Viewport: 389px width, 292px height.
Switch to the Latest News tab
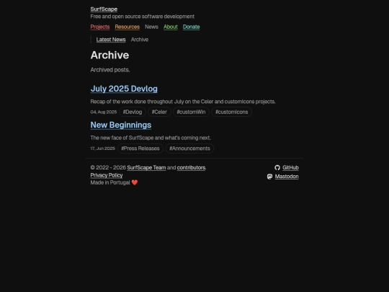tap(111, 40)
